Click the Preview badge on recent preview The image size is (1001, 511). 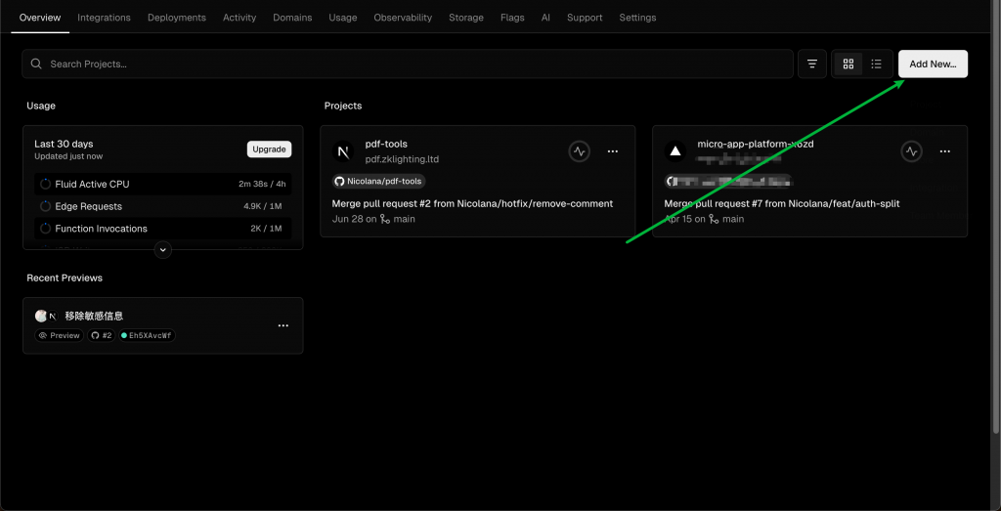[60, 335]
